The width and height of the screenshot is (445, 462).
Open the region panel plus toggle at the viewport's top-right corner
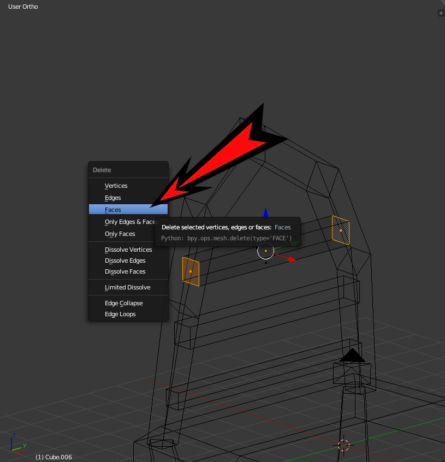441,13
